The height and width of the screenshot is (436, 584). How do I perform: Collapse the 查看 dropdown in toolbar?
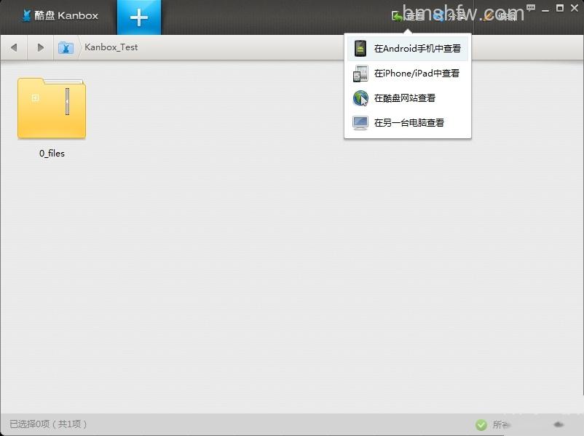click(x=409, y=15)
